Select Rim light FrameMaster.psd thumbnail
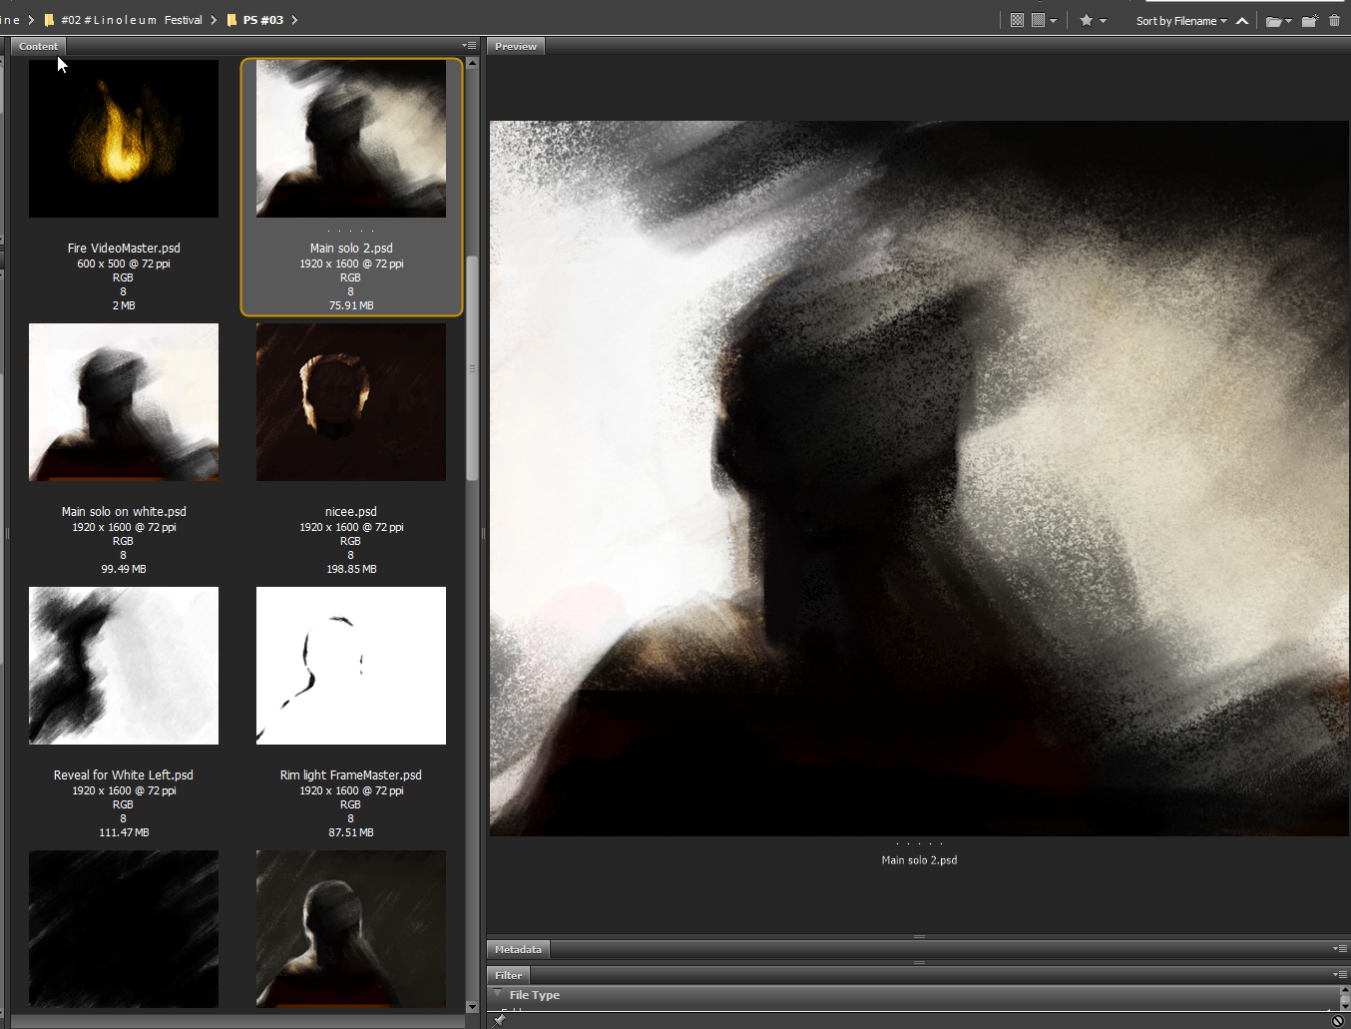The image size is (1351, 1029). pyautogui.click(x=351, y=666)
